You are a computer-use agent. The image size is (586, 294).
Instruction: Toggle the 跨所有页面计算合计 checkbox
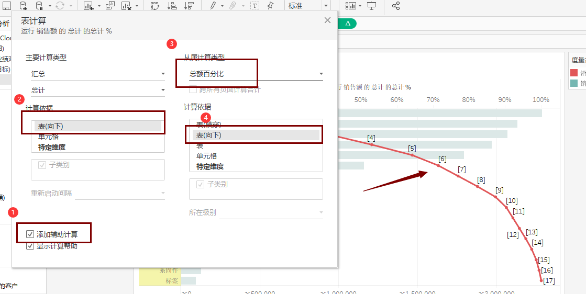(x=193, y=89)
